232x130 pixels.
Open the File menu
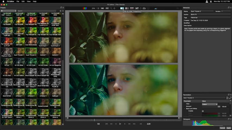[x=18, y=1]
